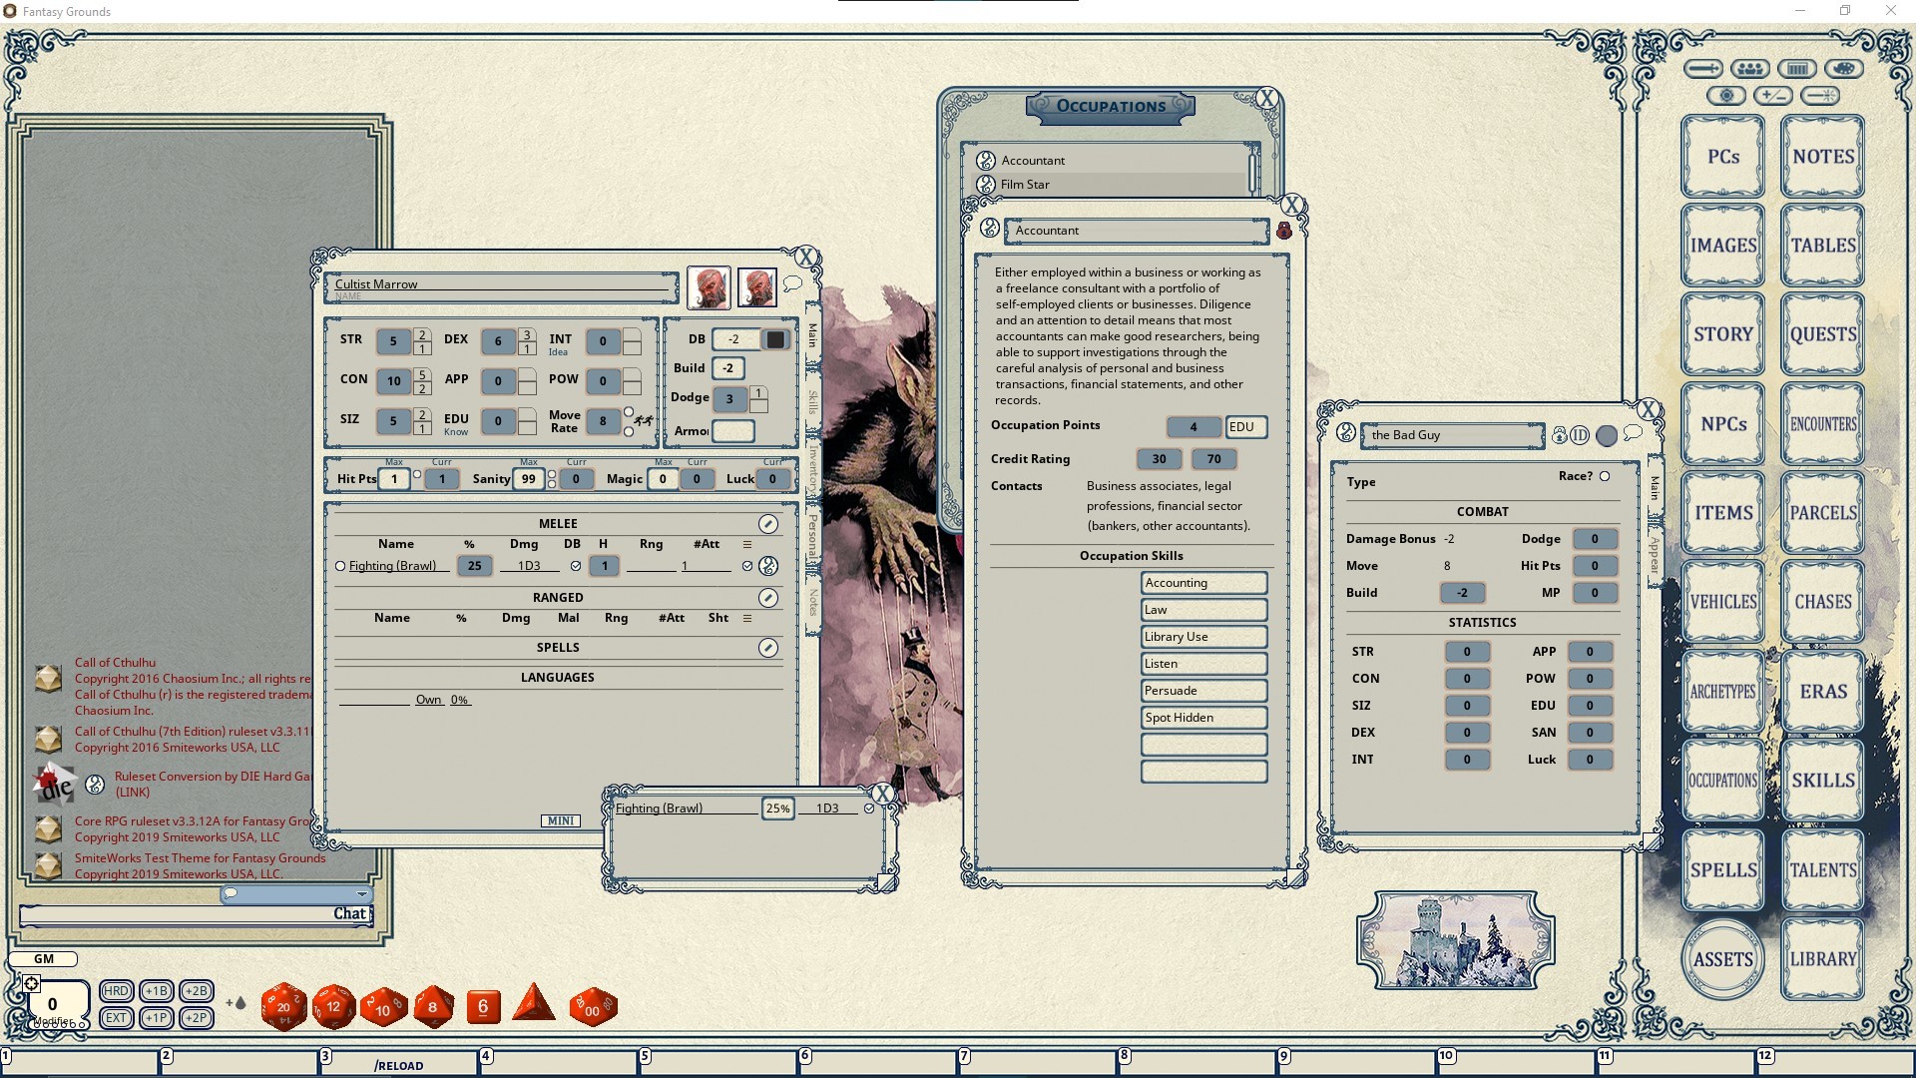Roll the red twenty-sided die
Viewport: 1916px width, 1078px height.
[282, 1006]
